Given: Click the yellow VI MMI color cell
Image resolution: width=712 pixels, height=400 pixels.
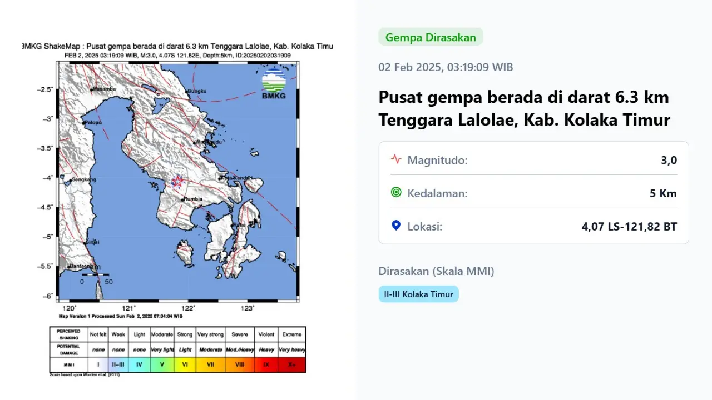Looking at the screenshot, I should (x=185, y=365).
